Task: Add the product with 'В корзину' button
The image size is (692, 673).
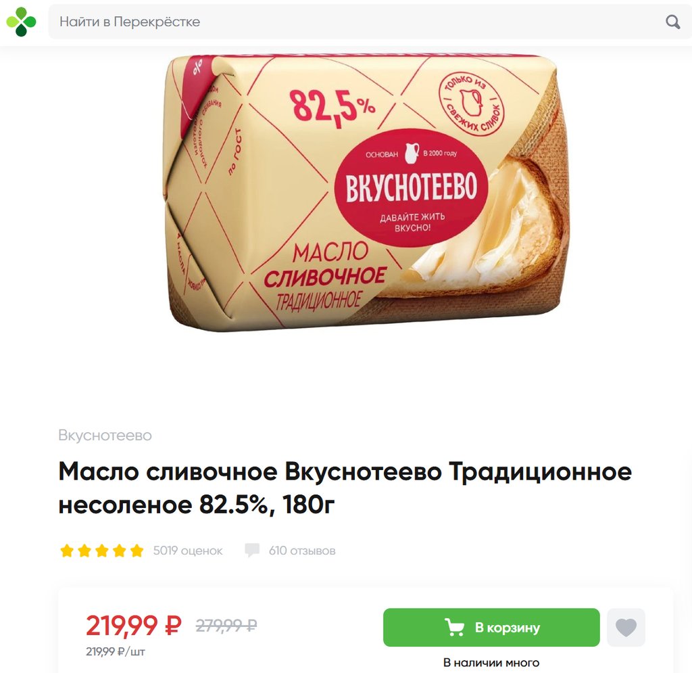Action: [x=491, y=627]
